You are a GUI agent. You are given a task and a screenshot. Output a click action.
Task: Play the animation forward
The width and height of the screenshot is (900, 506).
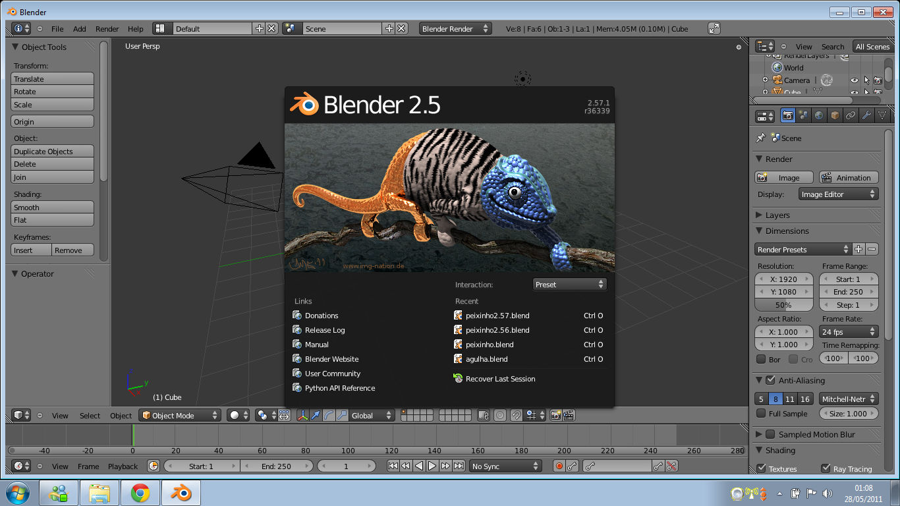pos(432,466)
